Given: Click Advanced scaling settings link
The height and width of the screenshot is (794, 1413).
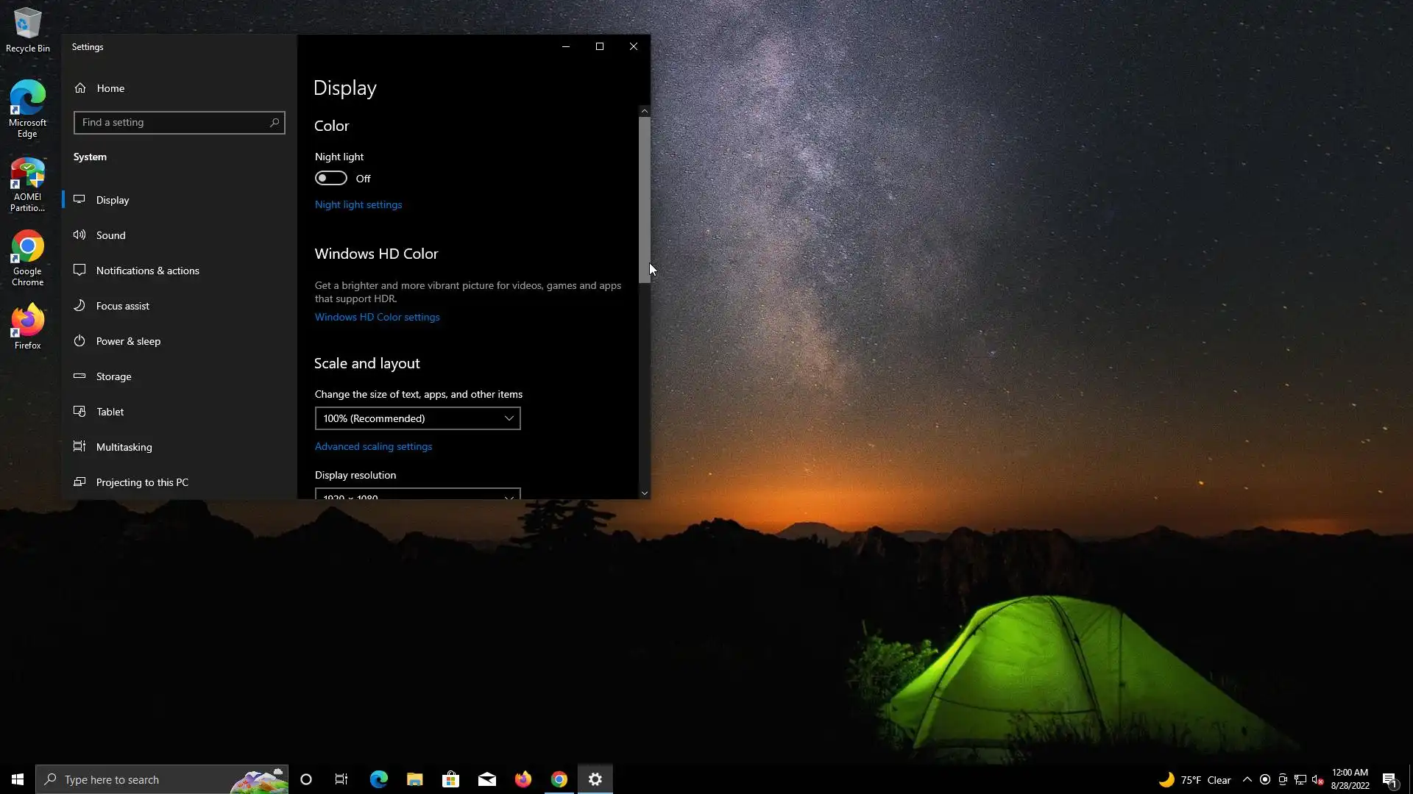Looking at the screenshot, I should [x=373, y=447].
